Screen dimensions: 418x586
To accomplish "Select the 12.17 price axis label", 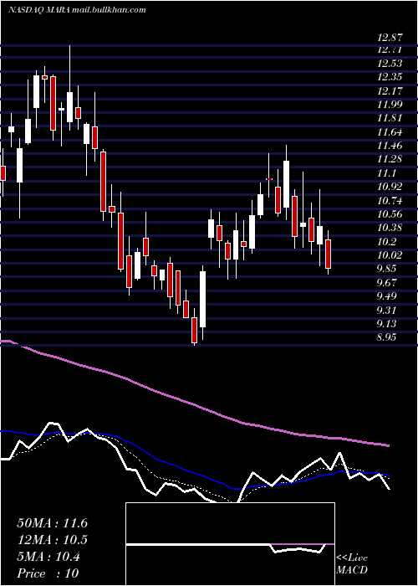I will pos(390,90).
